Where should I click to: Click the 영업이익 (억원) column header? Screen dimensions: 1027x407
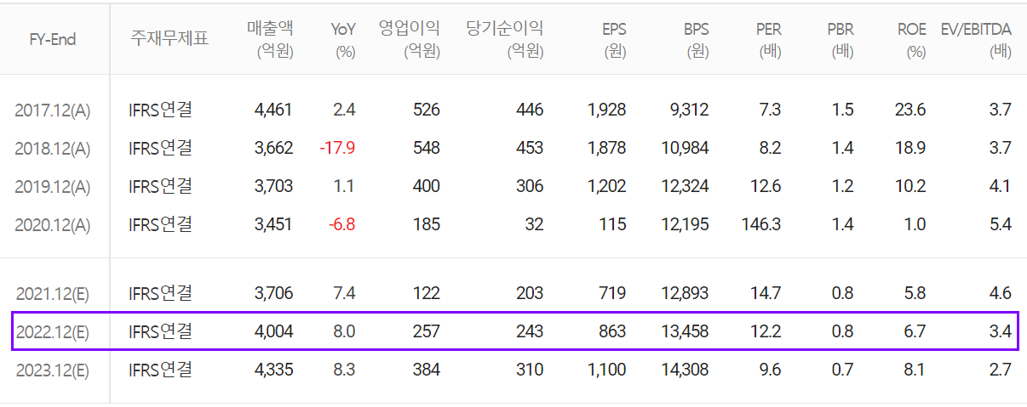coord(409,39)
